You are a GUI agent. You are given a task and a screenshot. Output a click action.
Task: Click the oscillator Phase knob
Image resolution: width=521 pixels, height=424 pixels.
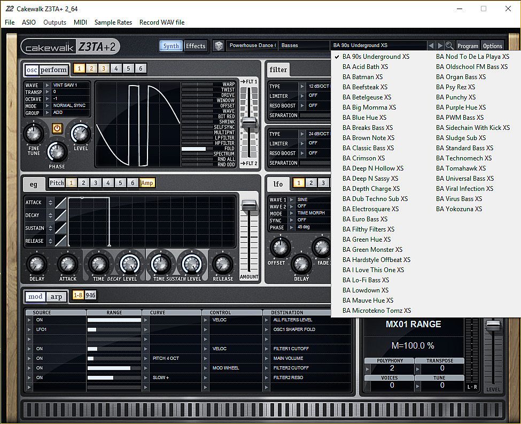coord(57,152)
